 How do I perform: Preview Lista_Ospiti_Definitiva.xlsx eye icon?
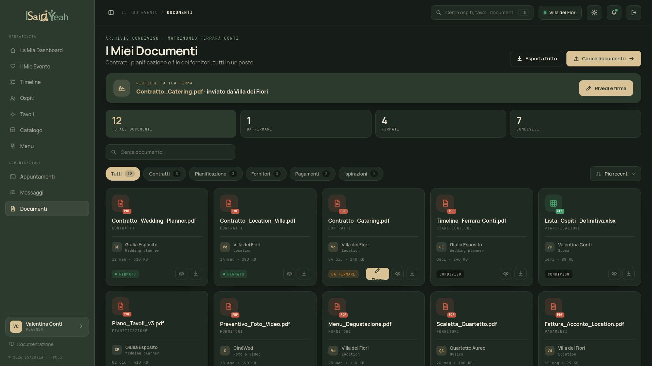[614, 274]
